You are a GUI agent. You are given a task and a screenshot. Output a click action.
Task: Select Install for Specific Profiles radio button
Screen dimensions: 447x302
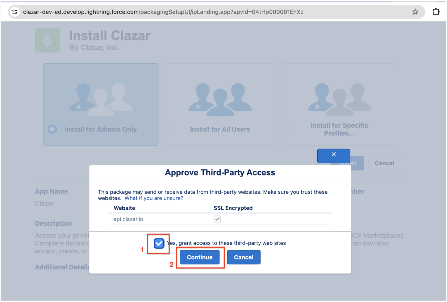pyautogui.click(x=291, y=129)
